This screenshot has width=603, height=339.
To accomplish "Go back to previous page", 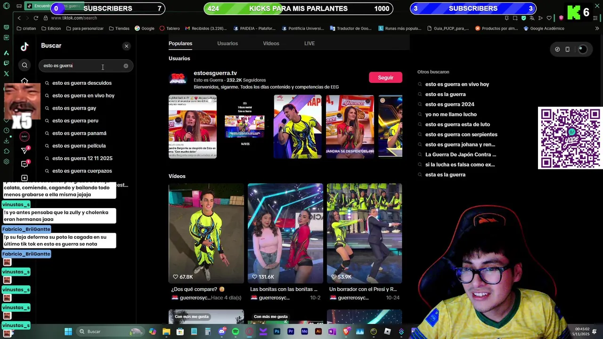I will pyautogui.click(x=19, y=18).
